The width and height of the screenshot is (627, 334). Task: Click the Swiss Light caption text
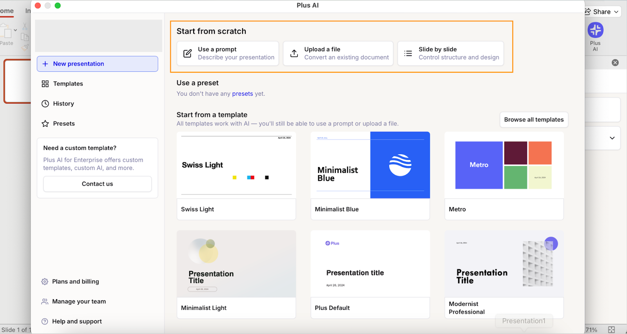pos(198,209)
